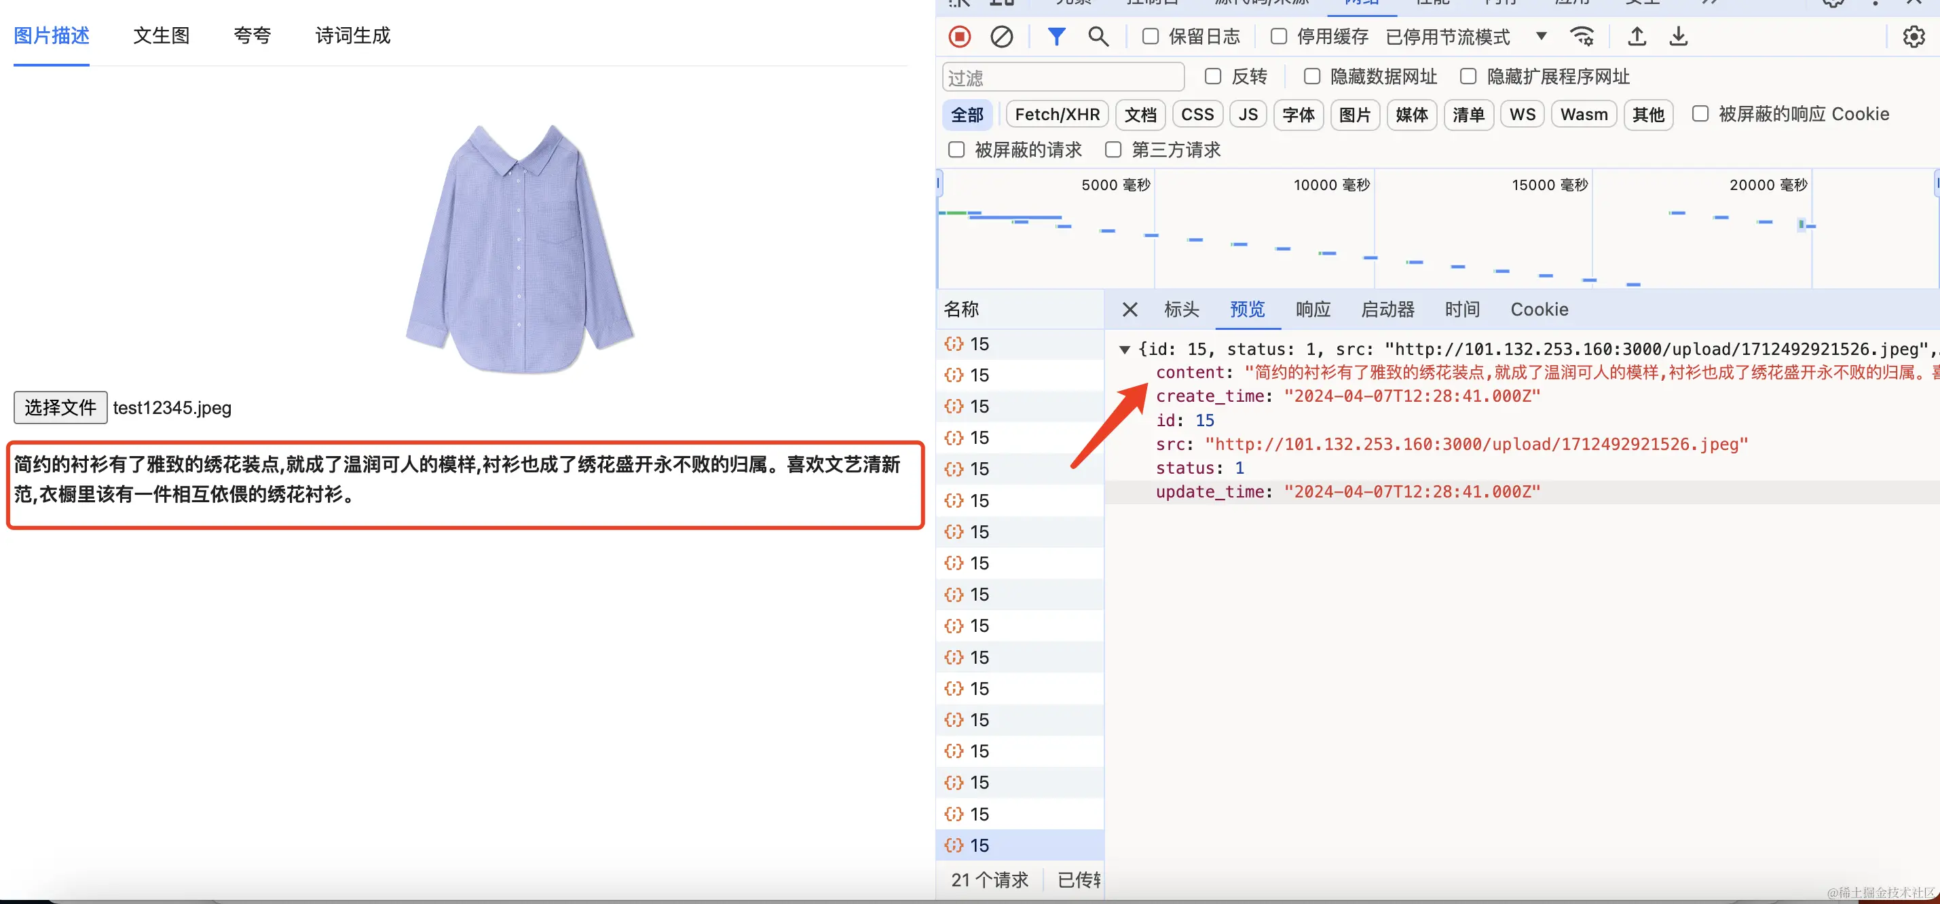Click the export HAR download icon

pos(1678,36)
